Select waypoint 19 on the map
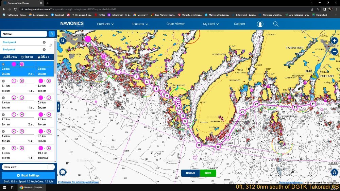 218,147
